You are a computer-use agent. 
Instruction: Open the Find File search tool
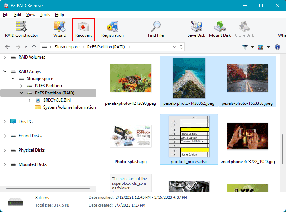tap(156, 29)
